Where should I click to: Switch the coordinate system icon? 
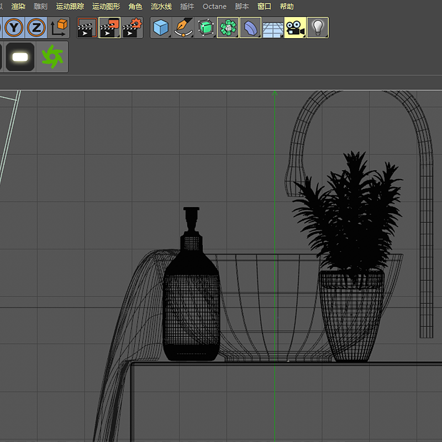[59, 27]
